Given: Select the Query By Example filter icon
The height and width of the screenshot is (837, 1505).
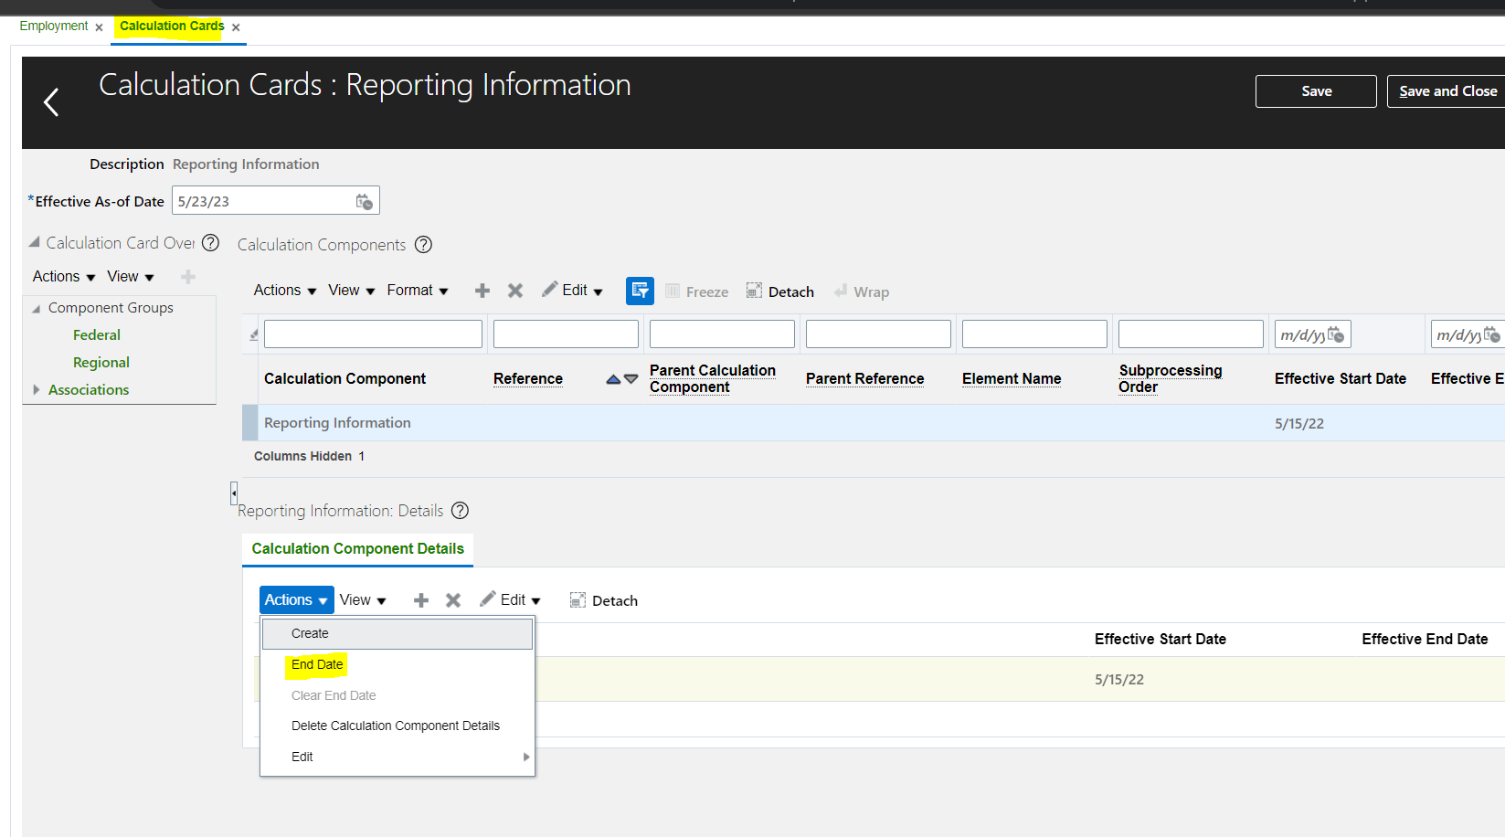Looking at the screenshot, I should tap(640, 291).
